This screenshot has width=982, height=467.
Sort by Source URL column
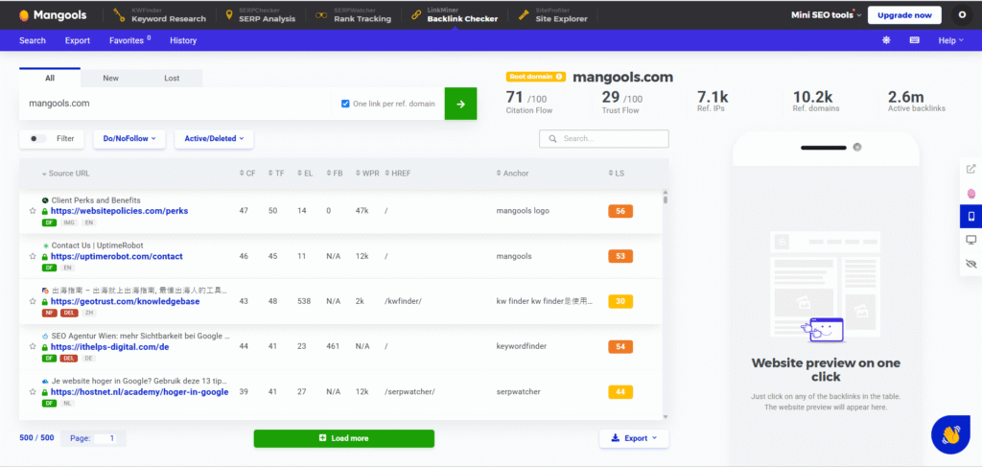66,174
